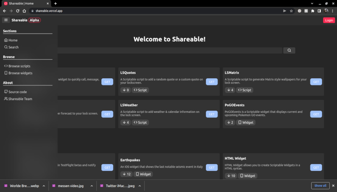This screenshot has height=192, width=337.
Task: Close the downloads bar
Action: [x=333, y=186]
